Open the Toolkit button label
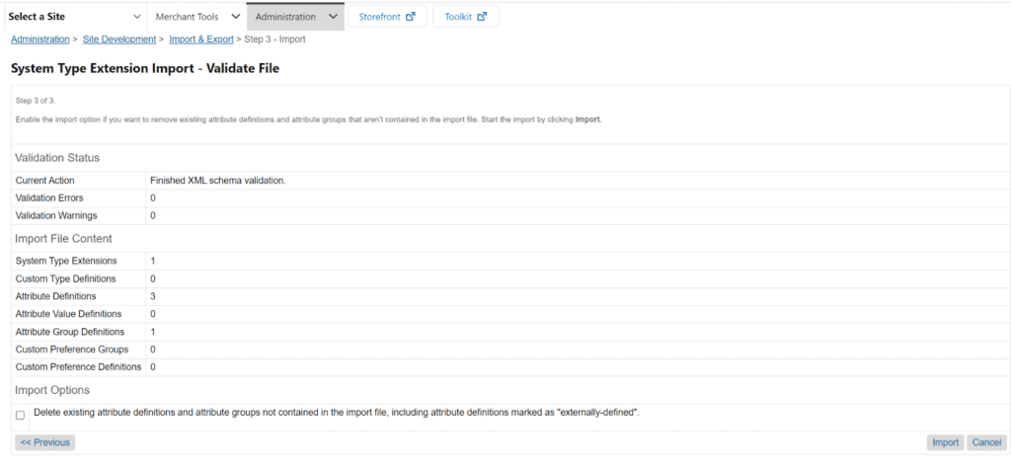Viewport: 1011px width, 471px height. coord(458,17)
